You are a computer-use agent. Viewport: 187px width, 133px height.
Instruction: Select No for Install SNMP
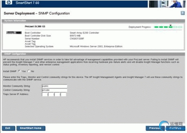pos(29,71)
